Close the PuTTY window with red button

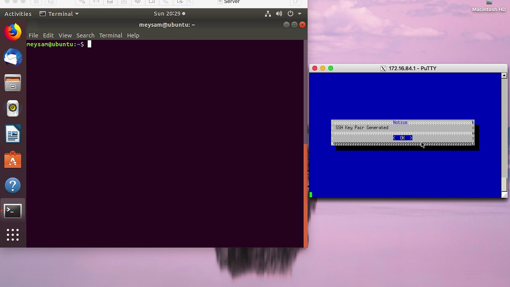coord(315,68)
